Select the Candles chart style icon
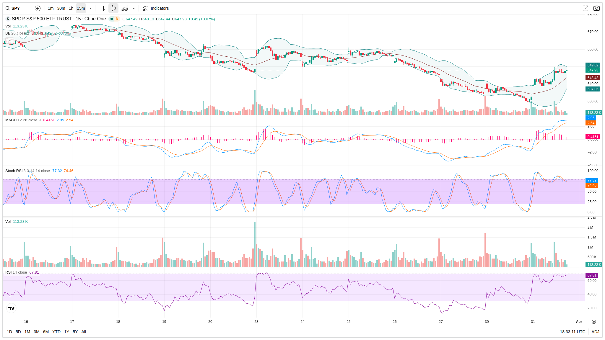Viewport: 605px width, 340px height. click(113, 8)
